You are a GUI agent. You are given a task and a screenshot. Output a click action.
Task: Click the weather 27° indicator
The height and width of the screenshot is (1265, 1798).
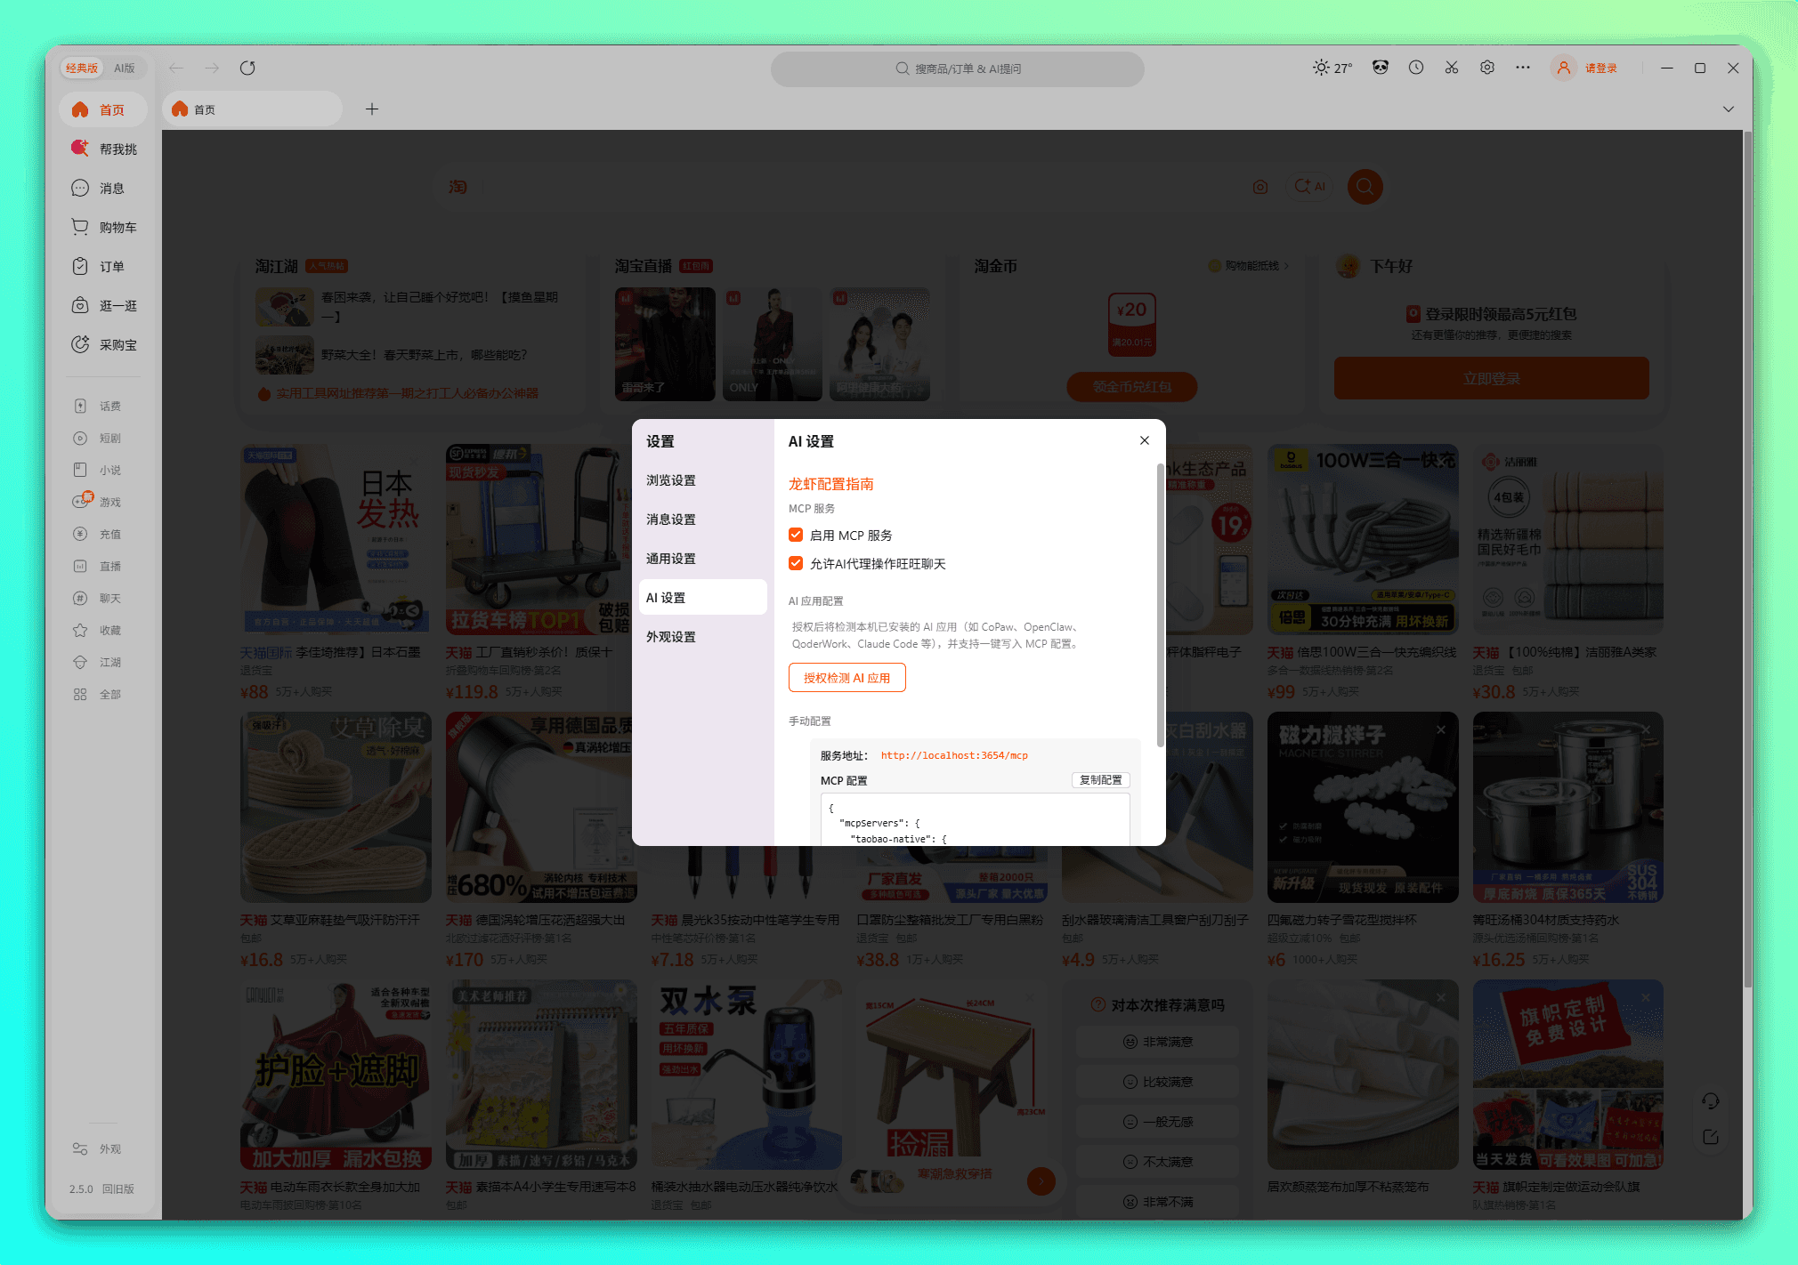[x=1332, y=68]
